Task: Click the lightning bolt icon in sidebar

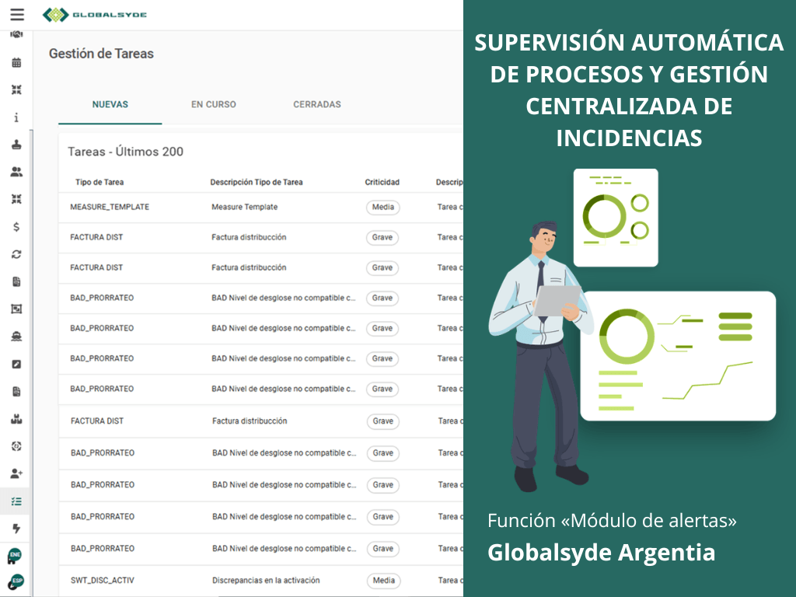Action: click(16, 529)
